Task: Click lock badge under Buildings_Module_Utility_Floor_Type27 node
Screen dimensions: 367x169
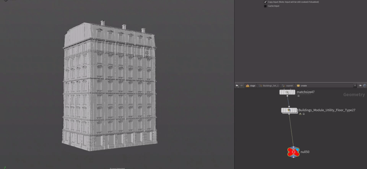Action: [303, 114]
